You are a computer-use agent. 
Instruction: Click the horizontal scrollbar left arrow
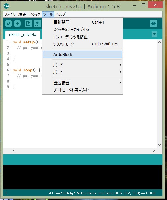(14, 151)
